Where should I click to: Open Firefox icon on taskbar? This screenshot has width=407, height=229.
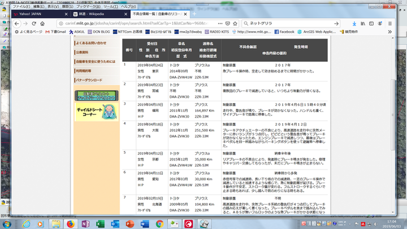point(70,224)
